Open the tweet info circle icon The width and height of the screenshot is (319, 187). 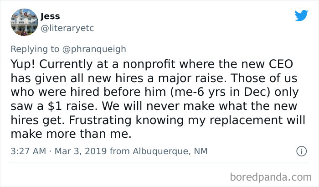301,150
